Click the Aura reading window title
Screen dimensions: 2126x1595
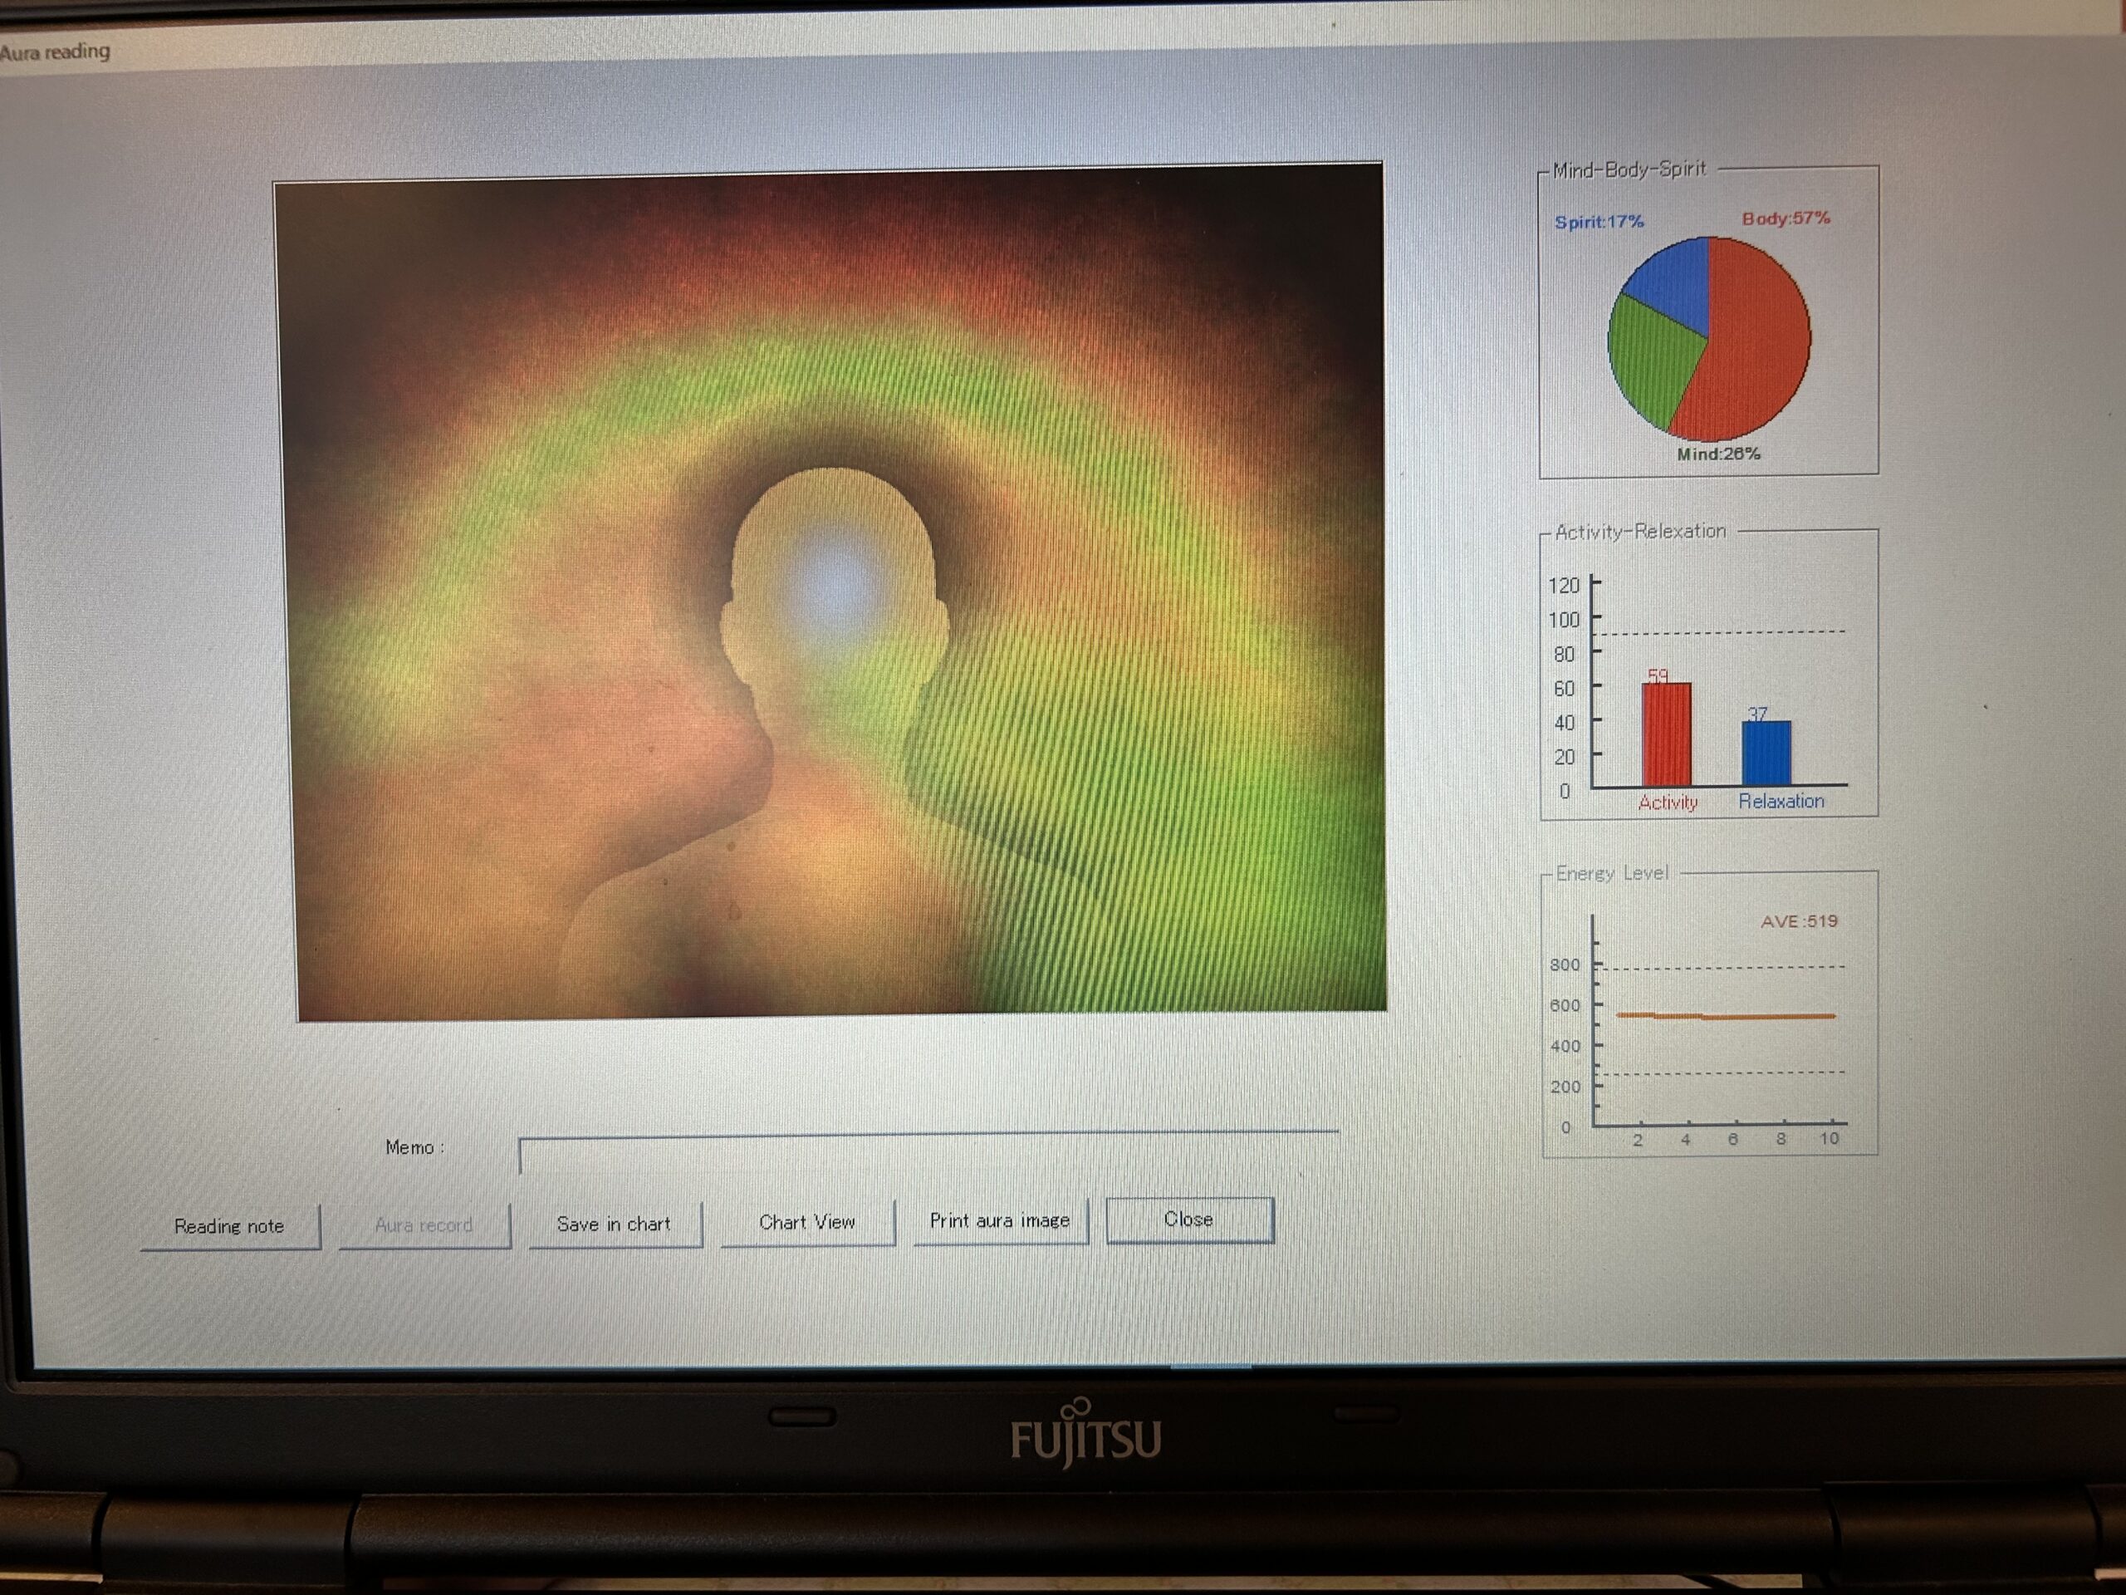click(x=56, y=51)
